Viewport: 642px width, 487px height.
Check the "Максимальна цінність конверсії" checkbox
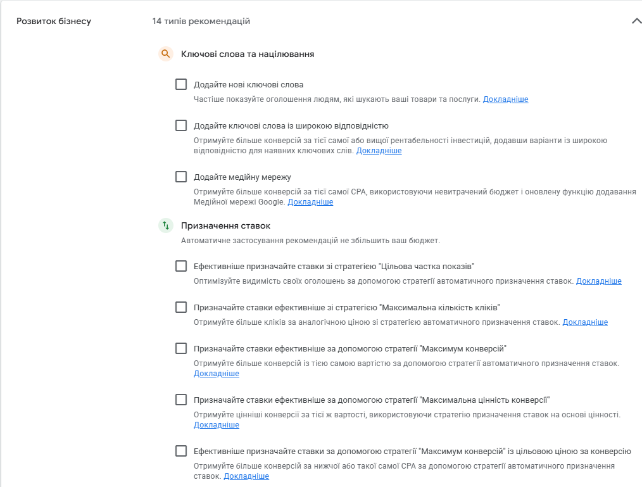[x=181, y=400]
